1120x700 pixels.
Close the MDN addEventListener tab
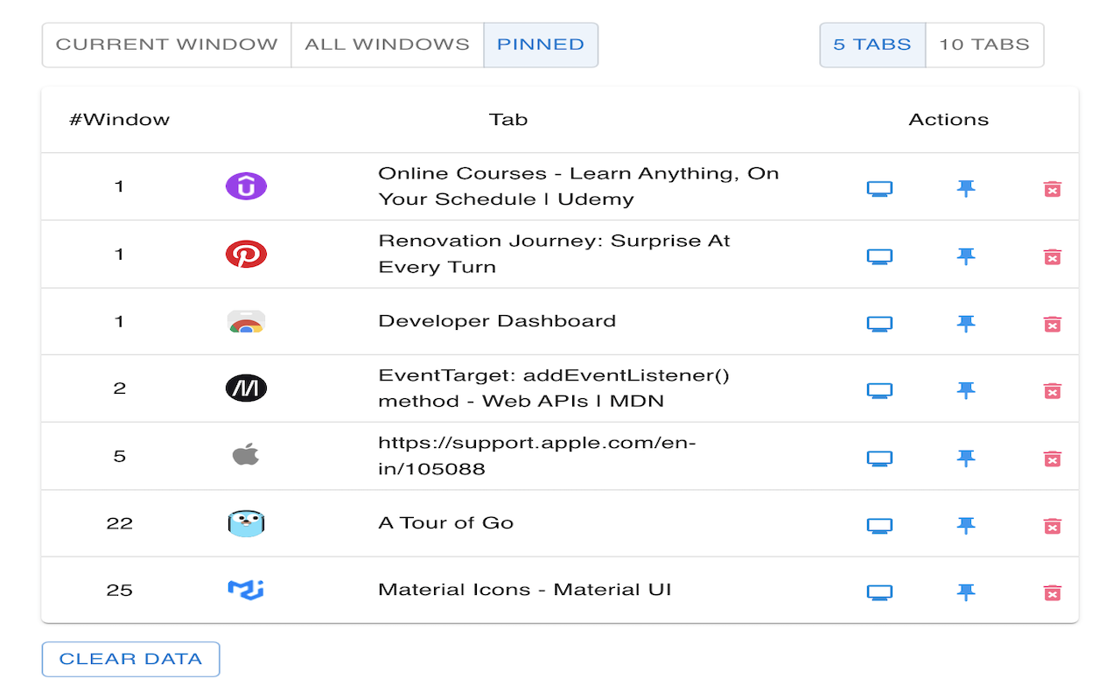(1053, 391)
